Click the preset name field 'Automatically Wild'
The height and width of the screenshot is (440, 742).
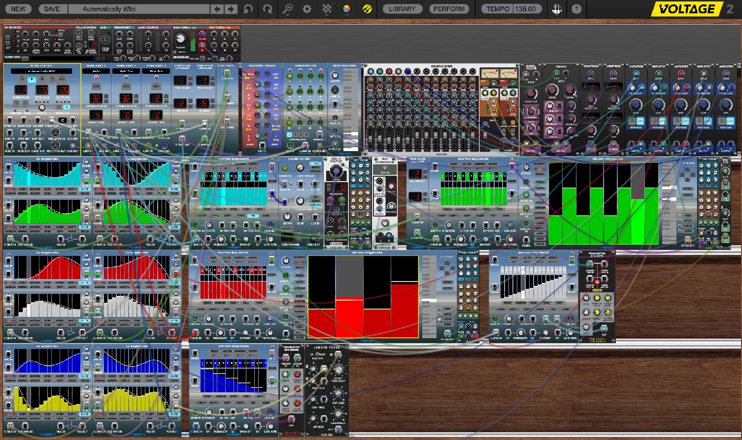pyautogui.click(x=139, y=9)
